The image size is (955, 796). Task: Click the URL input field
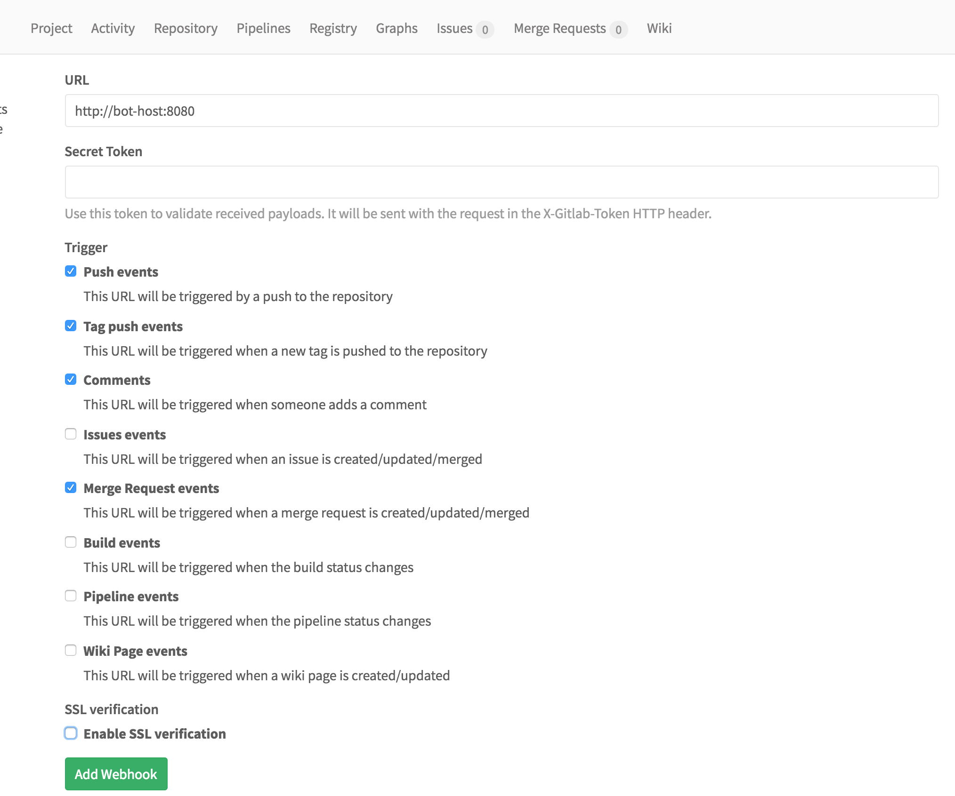pyautogui.click(x=502, y=111)
